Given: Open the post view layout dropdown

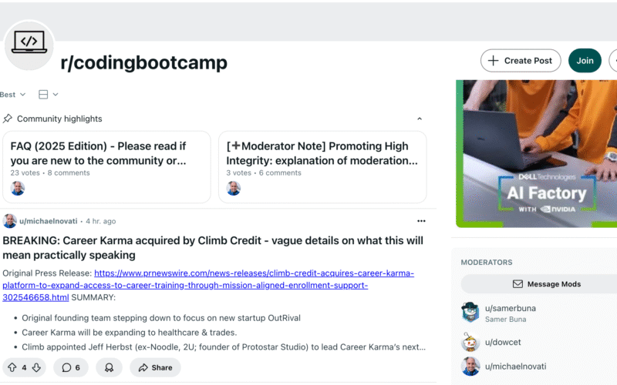Looking at the screenshot, I should (48, 95).
